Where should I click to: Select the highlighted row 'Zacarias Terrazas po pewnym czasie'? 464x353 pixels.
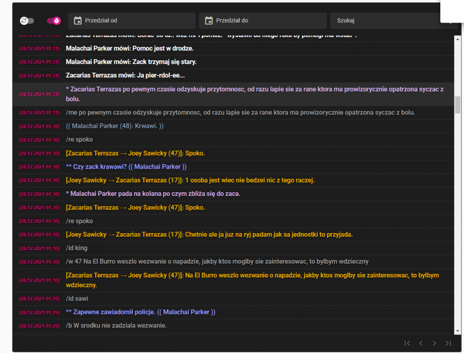pyautogui.click(x=233, y=94)
